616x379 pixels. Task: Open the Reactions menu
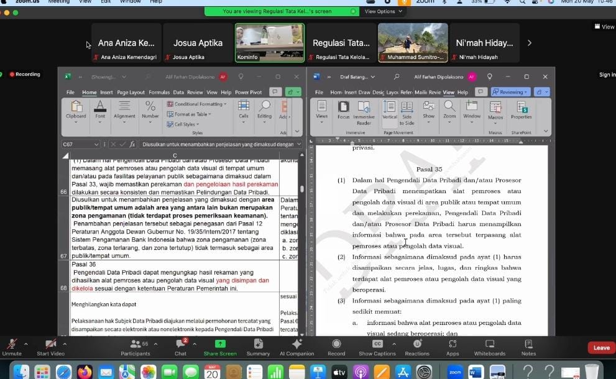click(417, 344)
